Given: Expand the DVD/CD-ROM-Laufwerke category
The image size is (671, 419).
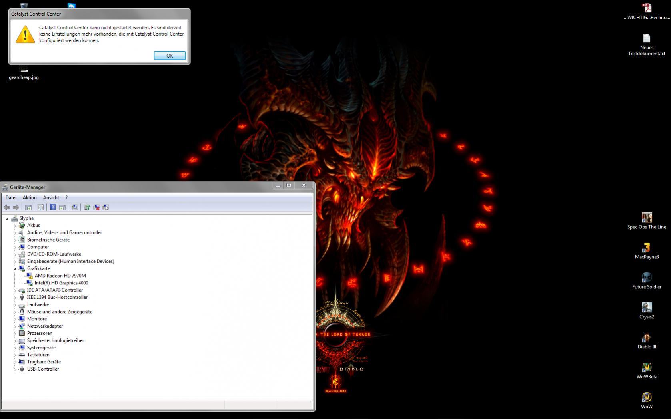Looking at the screenshot, I should point(15,254).
